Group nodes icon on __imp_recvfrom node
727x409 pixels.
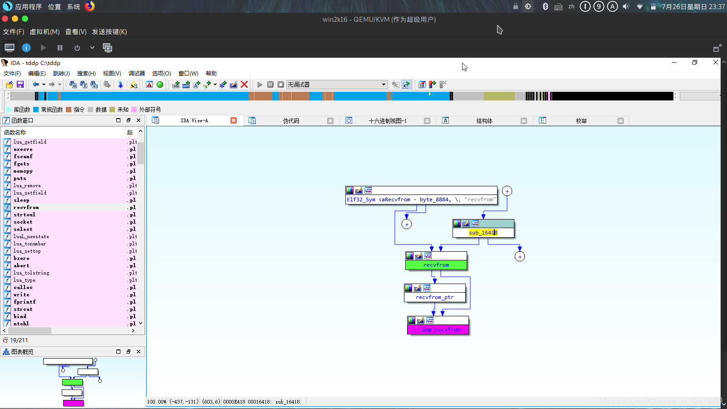coord(430,320)
